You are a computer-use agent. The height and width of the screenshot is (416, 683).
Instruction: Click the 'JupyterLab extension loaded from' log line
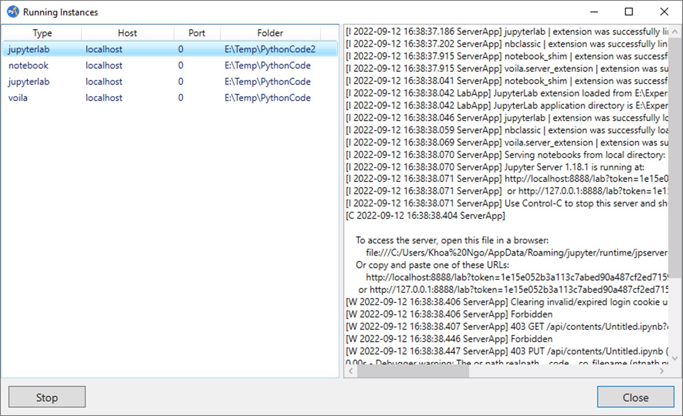click(x=506, y=93)
